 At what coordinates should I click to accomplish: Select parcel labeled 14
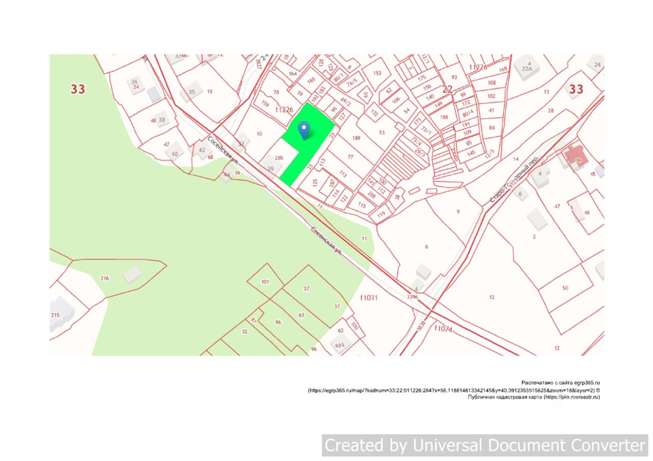516,159
